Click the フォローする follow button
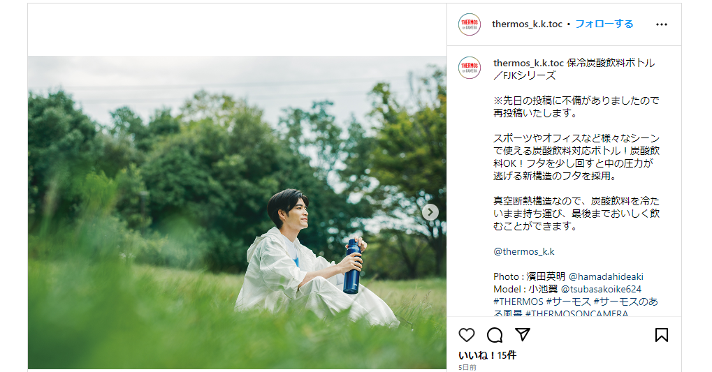 point(604,24)
